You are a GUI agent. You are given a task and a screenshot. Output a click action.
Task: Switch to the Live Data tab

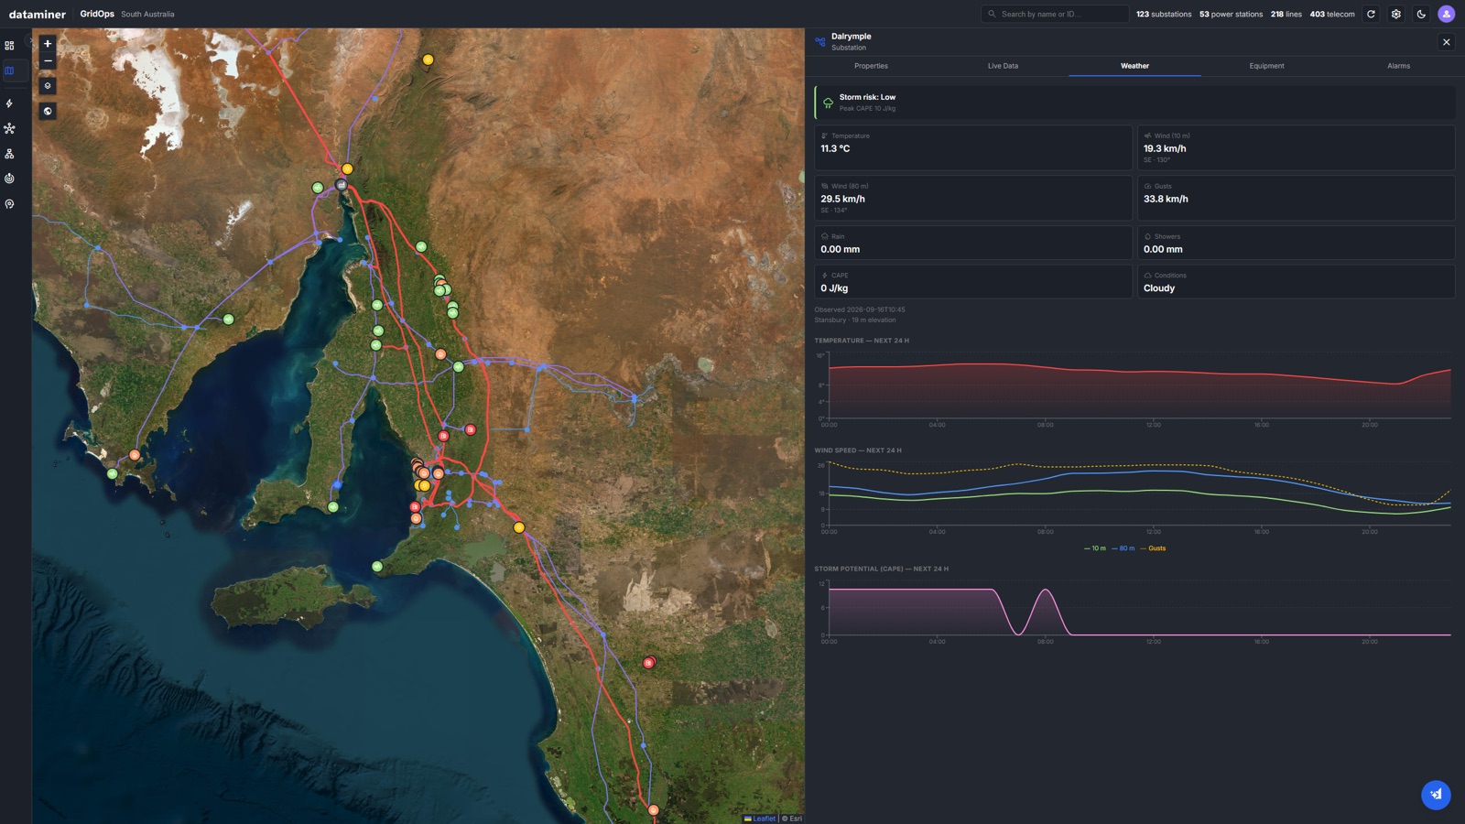click(1003, 66)
